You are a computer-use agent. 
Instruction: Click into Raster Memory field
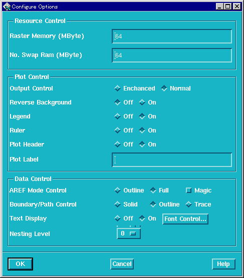coord(172,36)
